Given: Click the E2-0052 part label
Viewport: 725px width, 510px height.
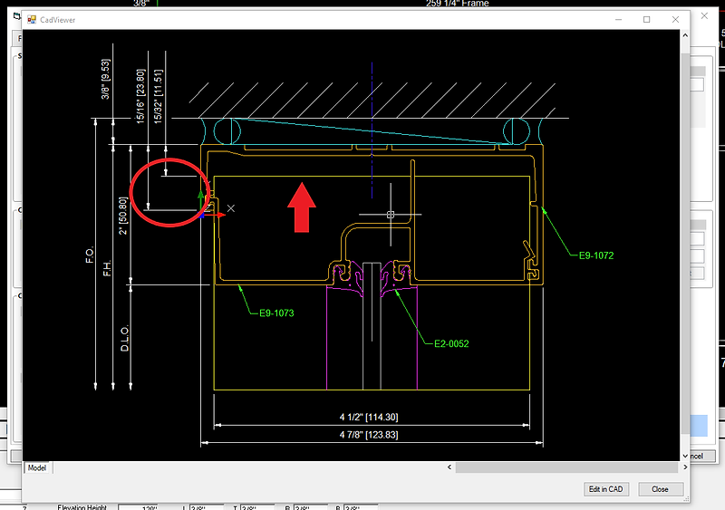Looking at the screenshot, I should coord(451,343).
